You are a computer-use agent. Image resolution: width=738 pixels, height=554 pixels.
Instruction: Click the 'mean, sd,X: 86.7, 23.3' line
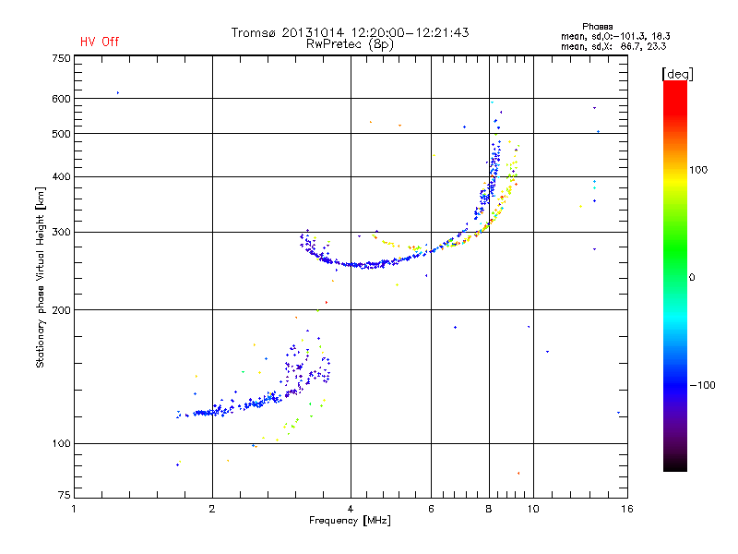613,46
